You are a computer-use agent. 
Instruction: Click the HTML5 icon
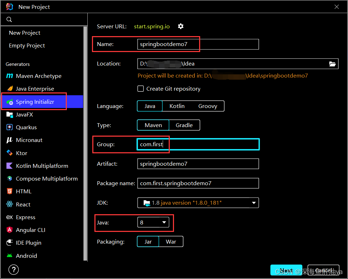click(10, 191)
